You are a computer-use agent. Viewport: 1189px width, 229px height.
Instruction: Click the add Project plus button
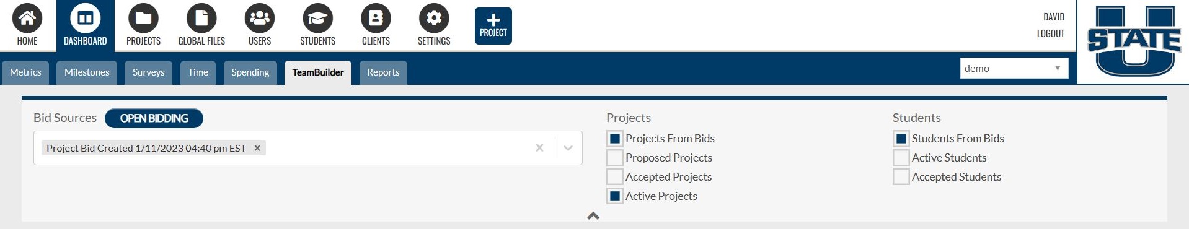pyautogui.click(x=493, y=26)
